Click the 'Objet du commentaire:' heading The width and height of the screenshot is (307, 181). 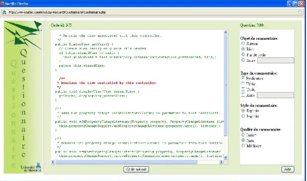pyautogui.click(x=259, y=38)
